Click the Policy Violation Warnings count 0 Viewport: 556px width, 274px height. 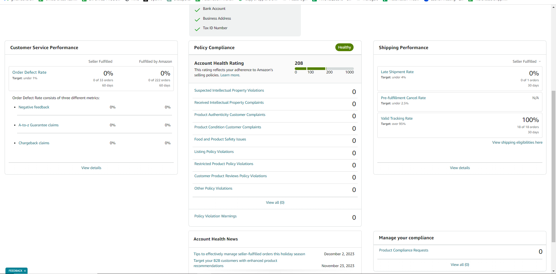click(354, 218)
